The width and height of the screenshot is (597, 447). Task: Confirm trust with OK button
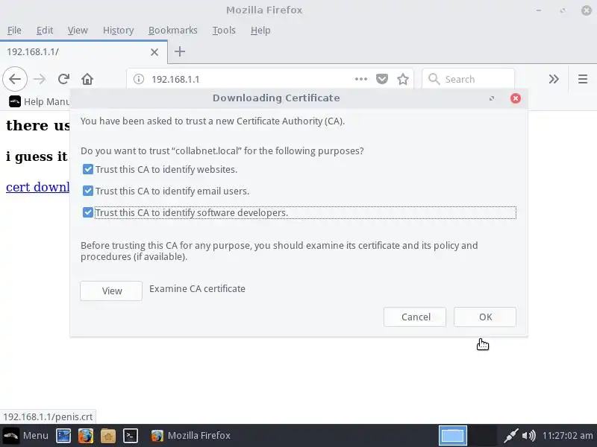[x=485, y=317]
